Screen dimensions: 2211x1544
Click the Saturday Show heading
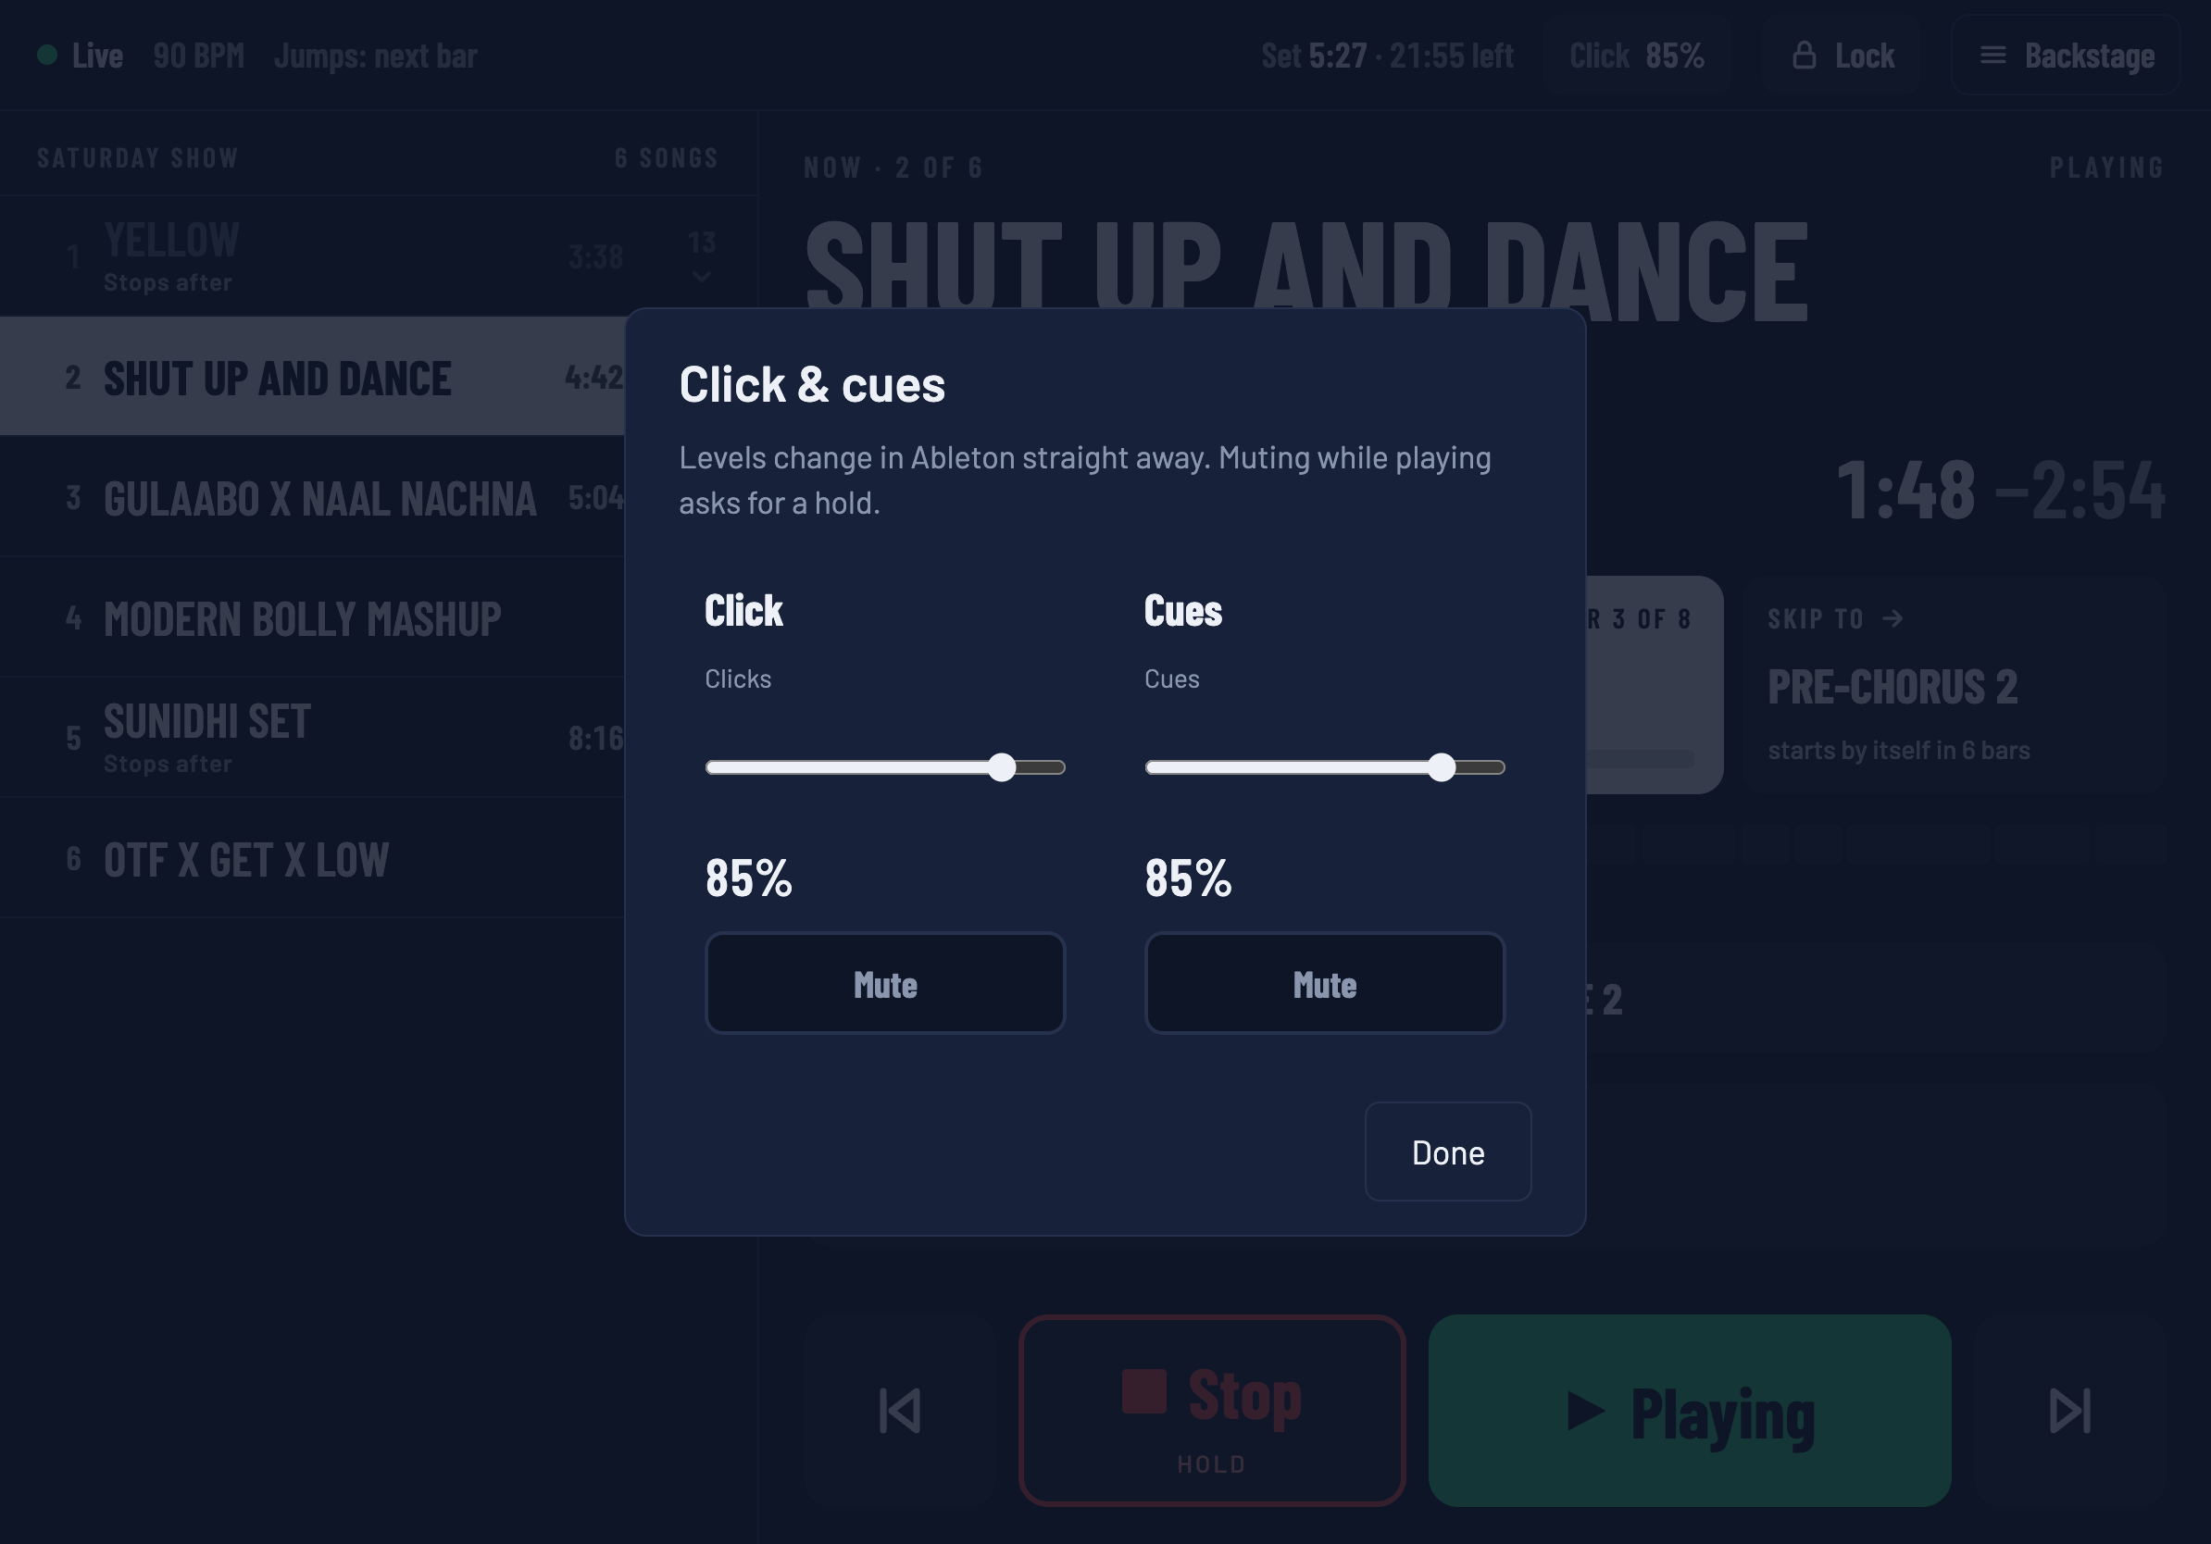coord(138,158)
